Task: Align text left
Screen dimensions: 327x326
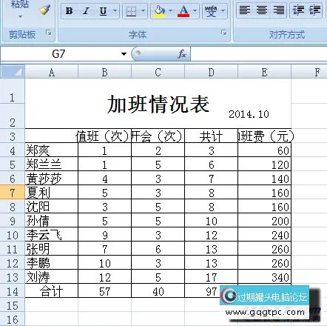Action: pyautogui.click(x=245, y=10)
